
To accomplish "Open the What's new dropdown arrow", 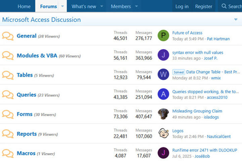I will (102, 6).
